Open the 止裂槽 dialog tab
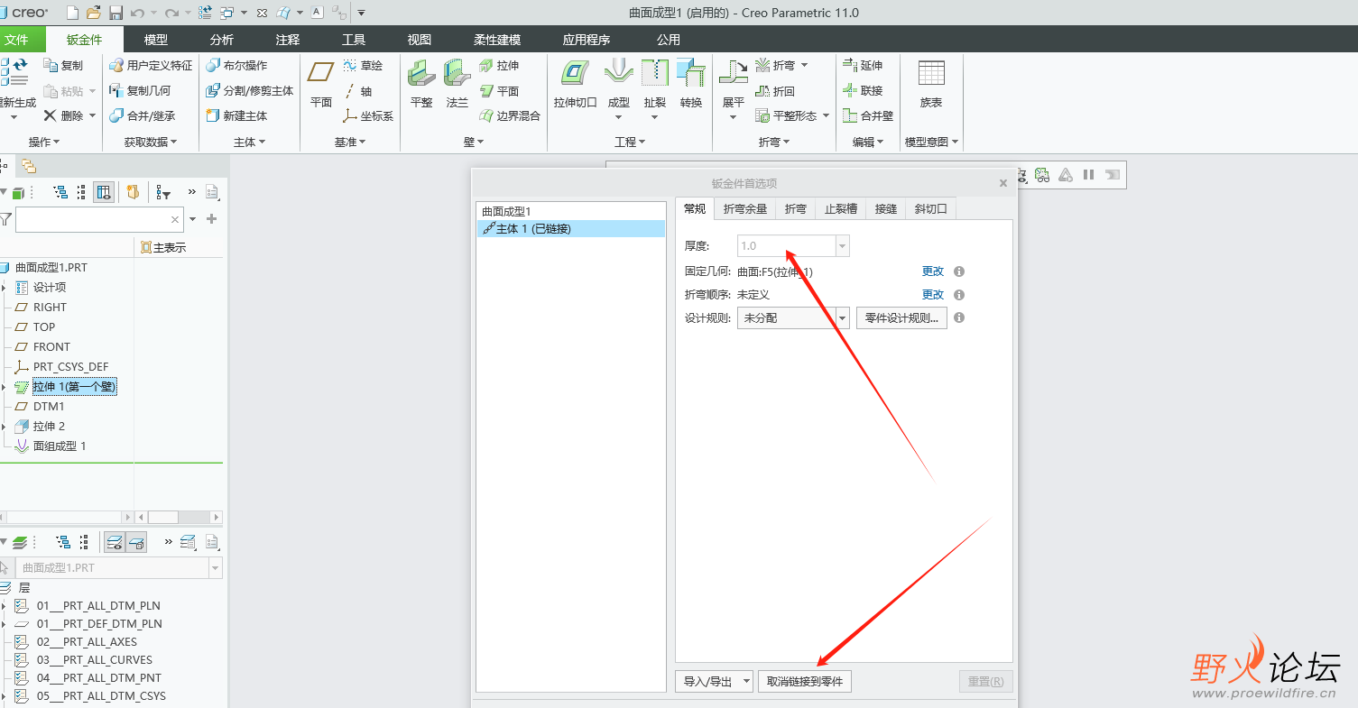Screen dimensions: 1358x708 click(841, 208)
